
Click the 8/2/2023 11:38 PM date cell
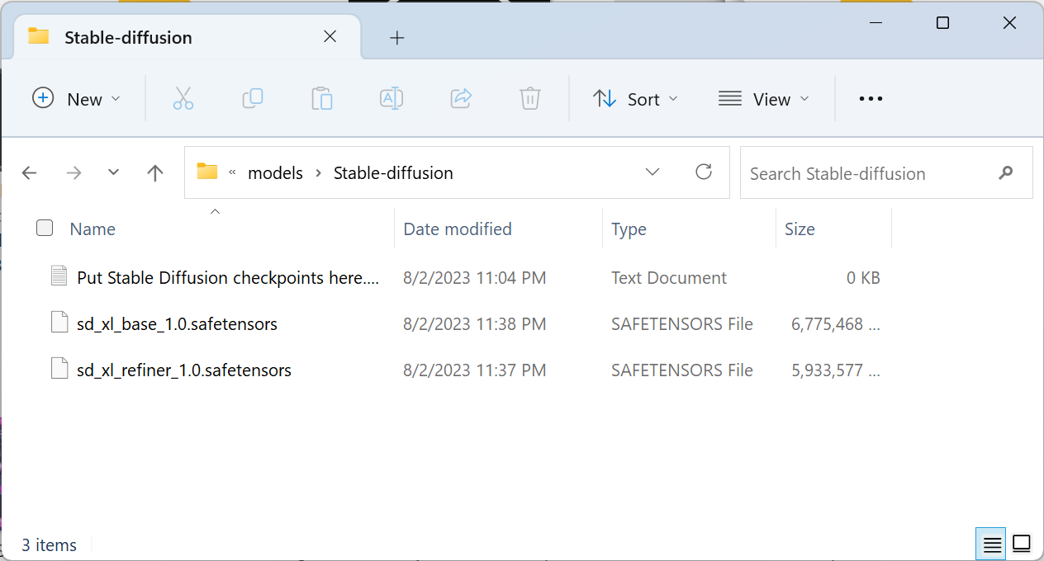coord(475,324)
